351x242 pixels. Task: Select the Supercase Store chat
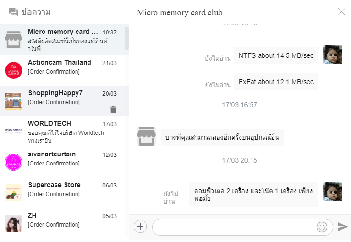pos(64,193)
